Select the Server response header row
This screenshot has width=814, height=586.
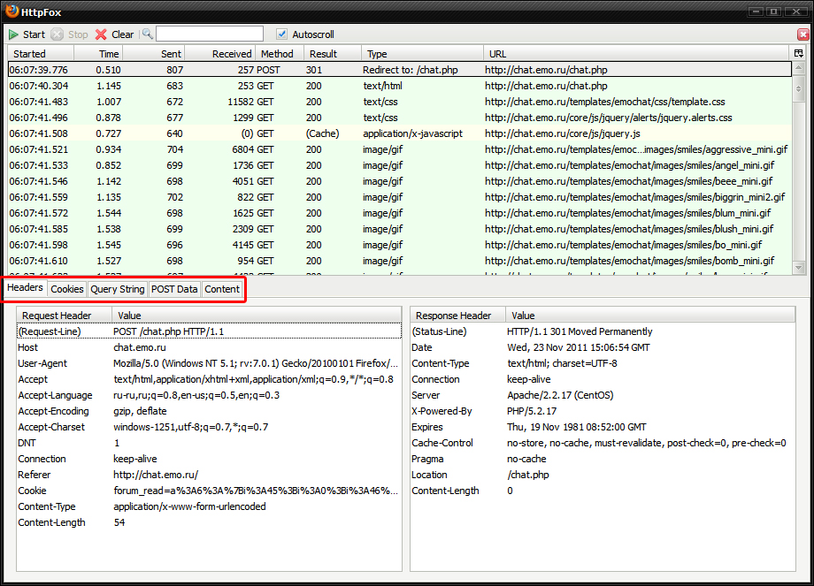603,395
